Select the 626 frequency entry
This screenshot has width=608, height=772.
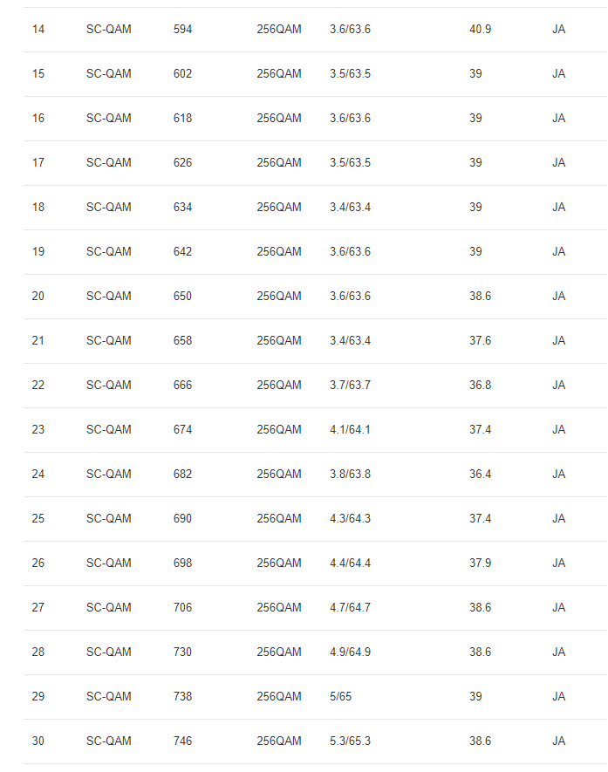point(182,163)
